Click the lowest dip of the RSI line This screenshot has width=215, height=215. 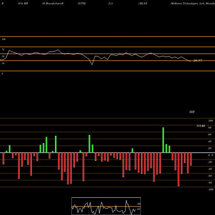click(92, 64)
